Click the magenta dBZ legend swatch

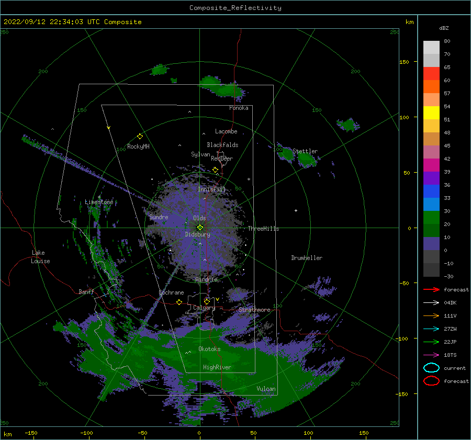431,165
